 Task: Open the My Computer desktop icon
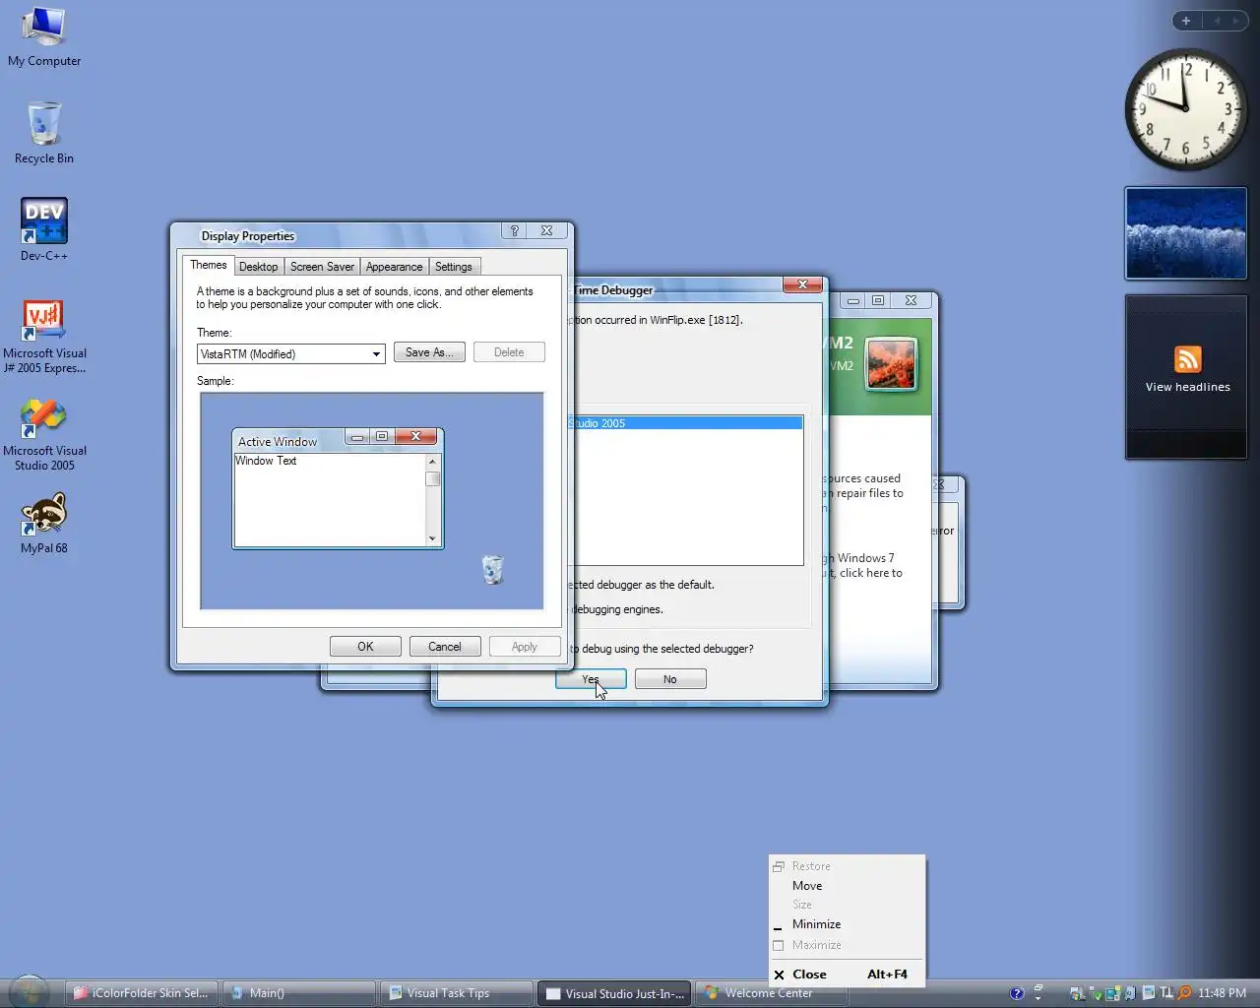pyautogui.click(x=43, y=37)
